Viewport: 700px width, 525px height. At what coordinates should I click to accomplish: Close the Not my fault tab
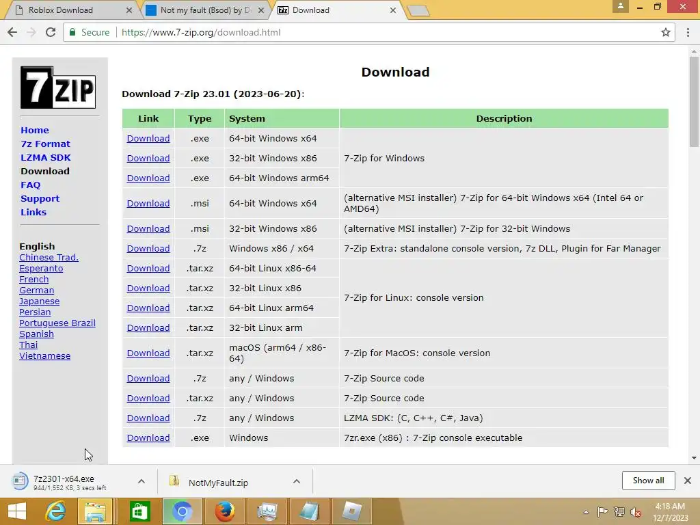click(x=261, y=10)
